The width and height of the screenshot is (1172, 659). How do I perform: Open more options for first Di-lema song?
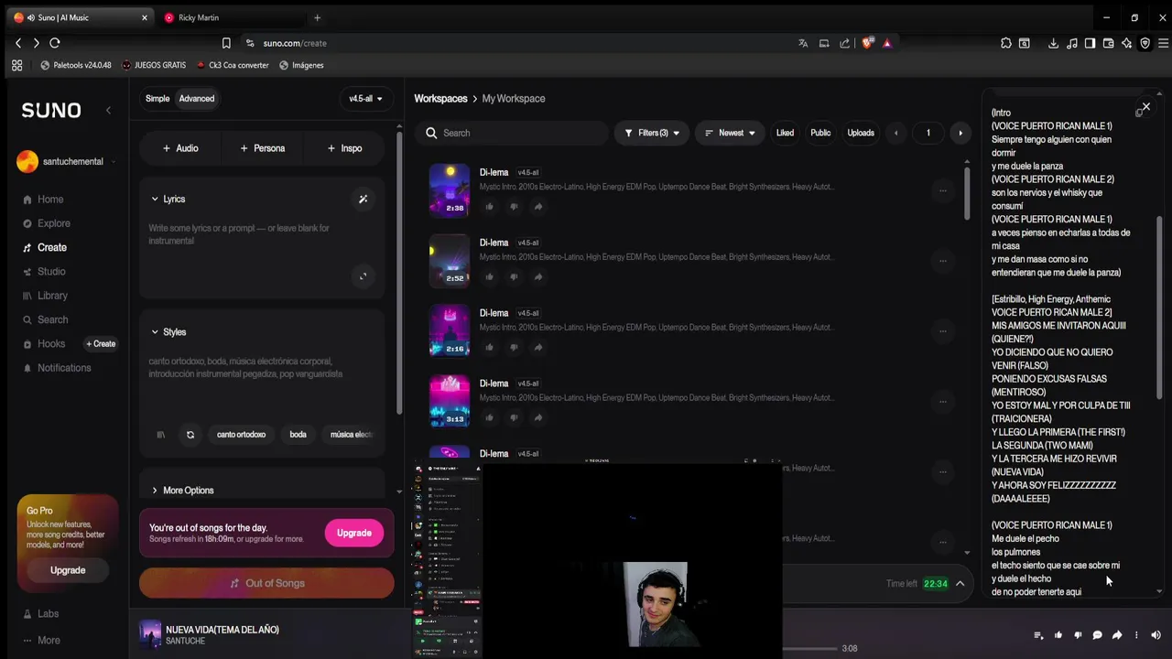pyautogui.click(x=942, y=190)
